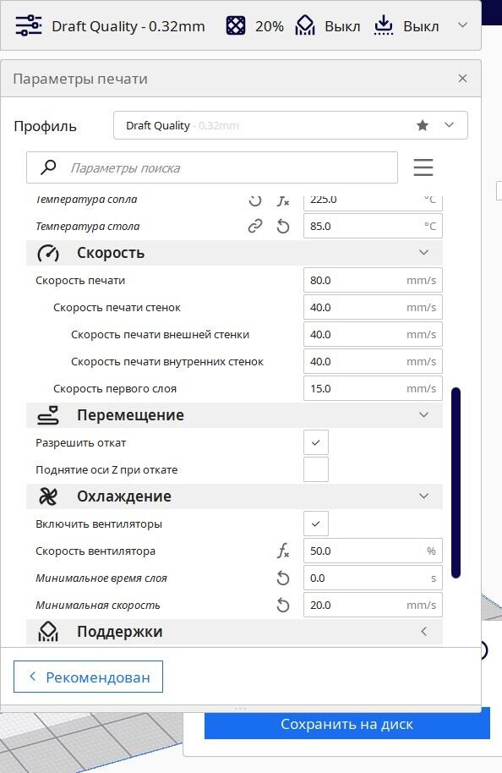This screenshot has width=502, height=773.
Task: Revert Минимальная скорость to default
Action: (x=283, y=605)
